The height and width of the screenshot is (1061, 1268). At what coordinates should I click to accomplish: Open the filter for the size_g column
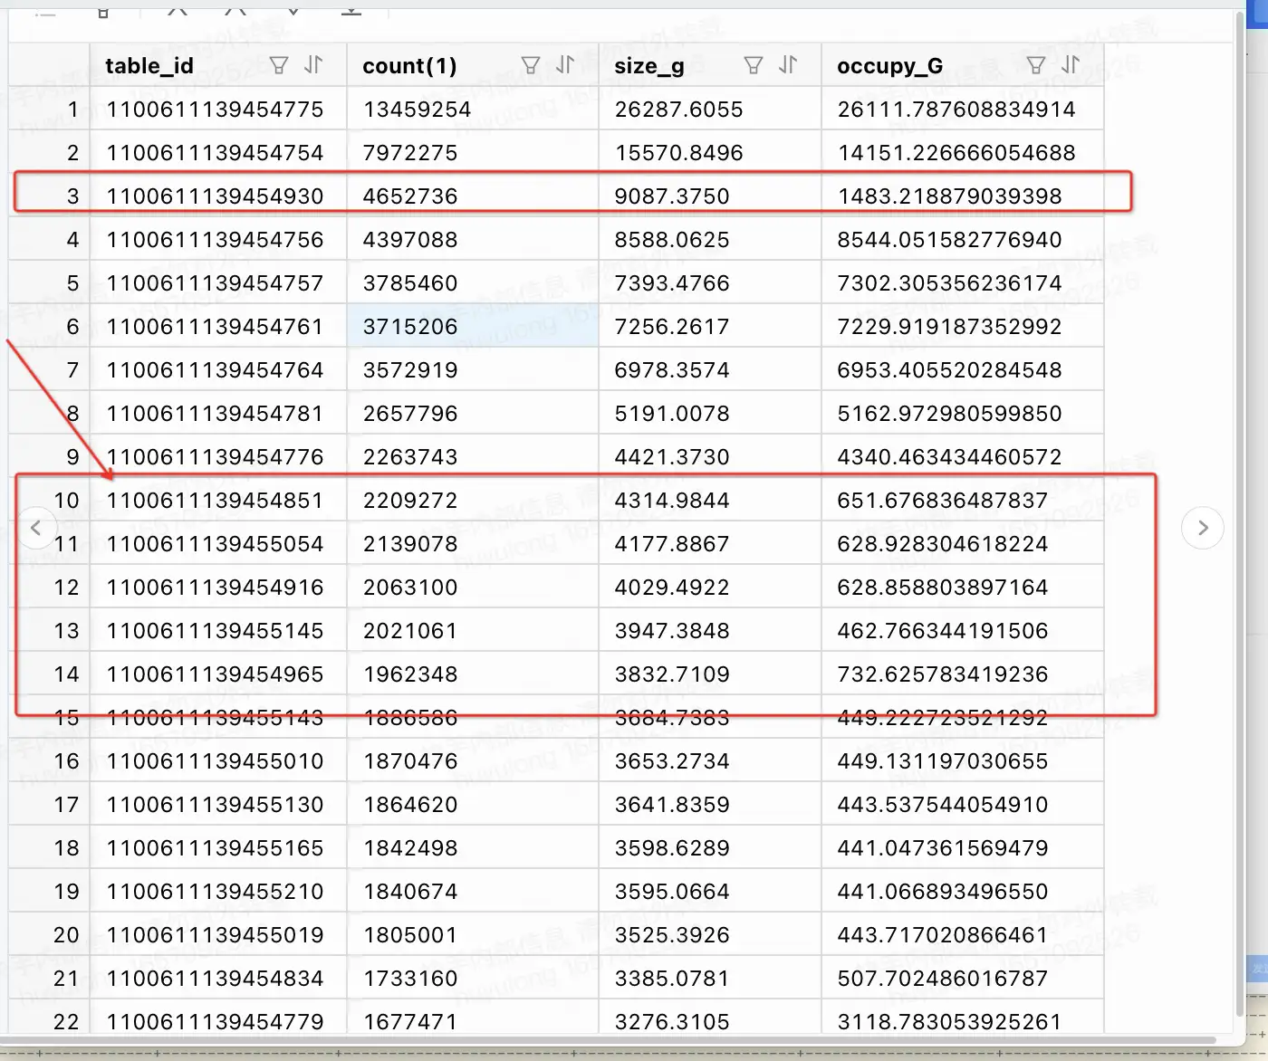pos(753,65)
